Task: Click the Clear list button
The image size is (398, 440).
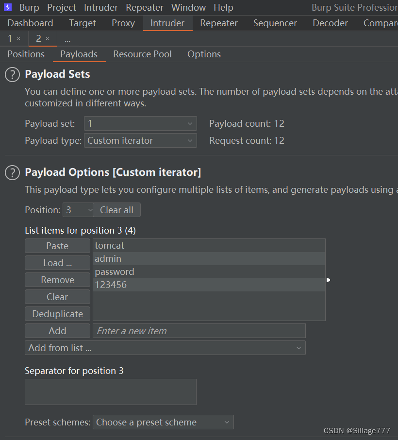Action: click(57, 297)
